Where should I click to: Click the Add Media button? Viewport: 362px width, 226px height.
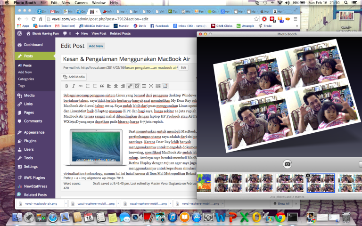coord(74,77)
